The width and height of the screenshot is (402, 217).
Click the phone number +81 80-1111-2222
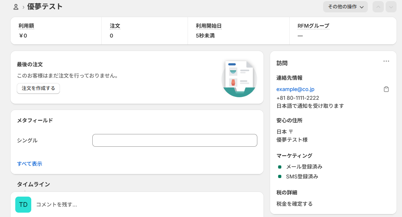click(298, 98)
